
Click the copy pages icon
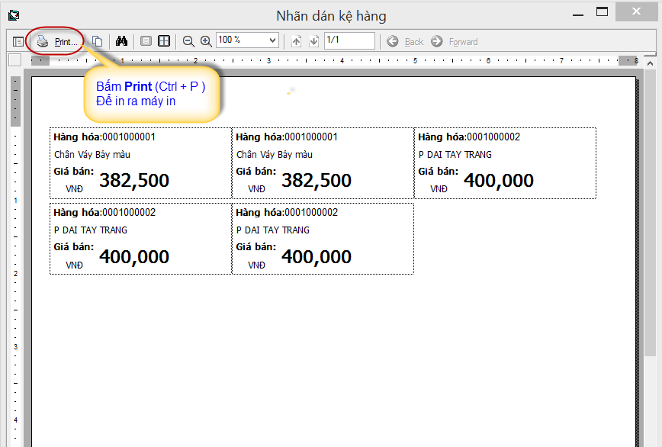coord(98,41)
